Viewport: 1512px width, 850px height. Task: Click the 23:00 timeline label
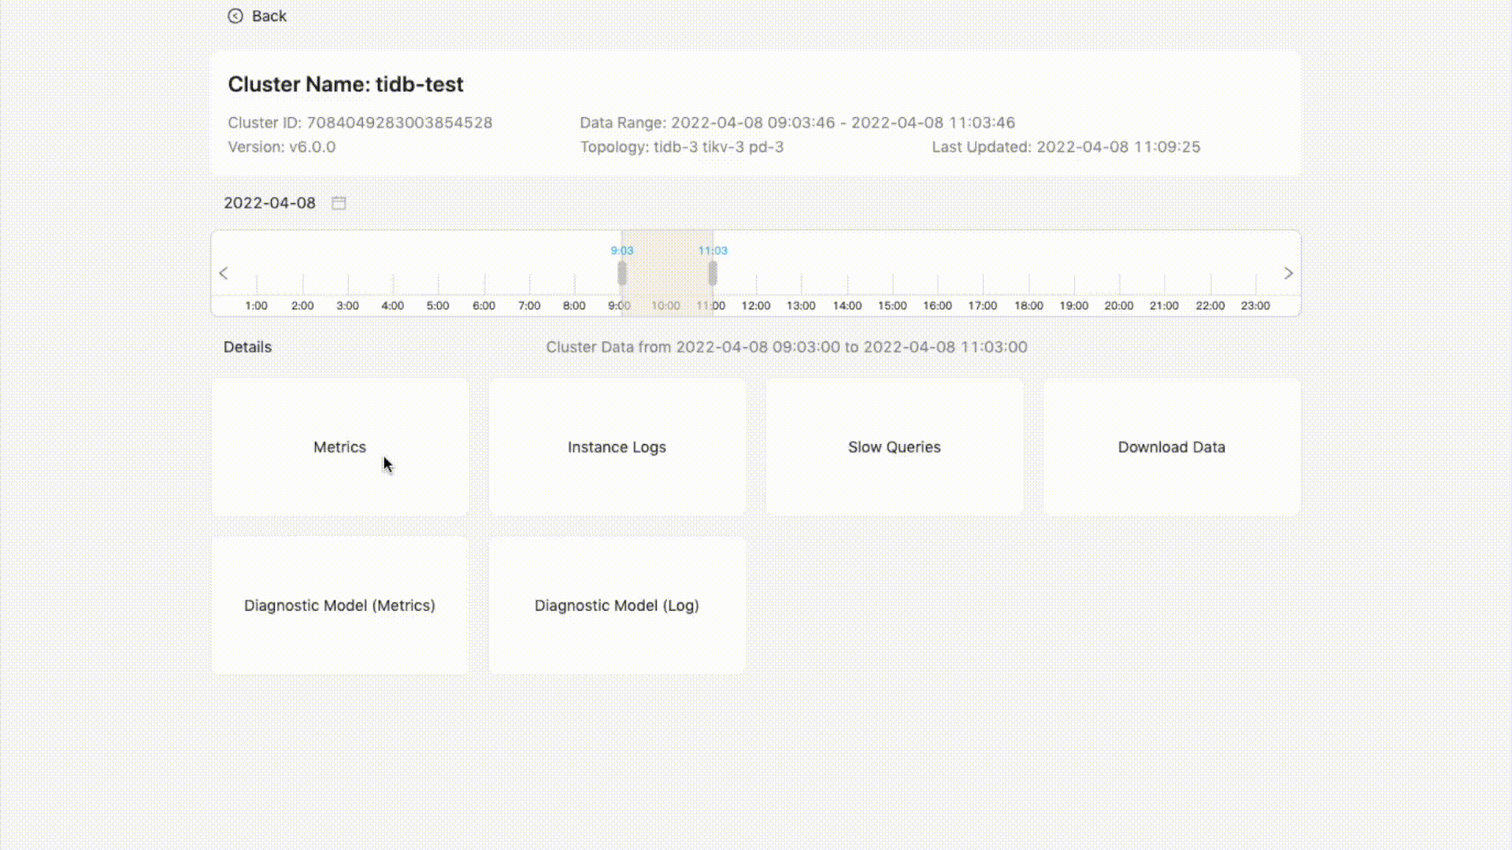pyautogui.click(x=1255, y=305)
